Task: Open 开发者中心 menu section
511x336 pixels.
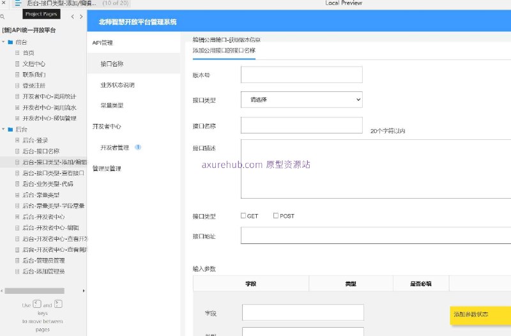Action: pos(107,126)
